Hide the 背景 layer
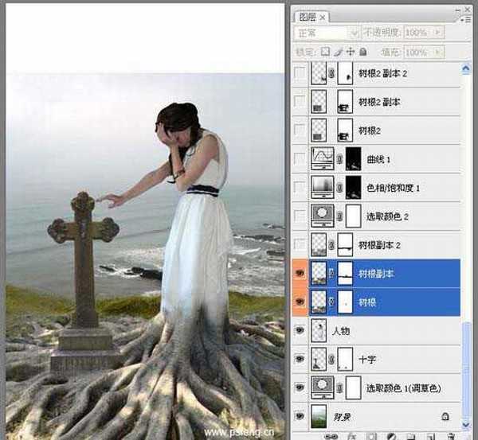The height and width of the screenshot is (440, 478). [x=300, y=416]
